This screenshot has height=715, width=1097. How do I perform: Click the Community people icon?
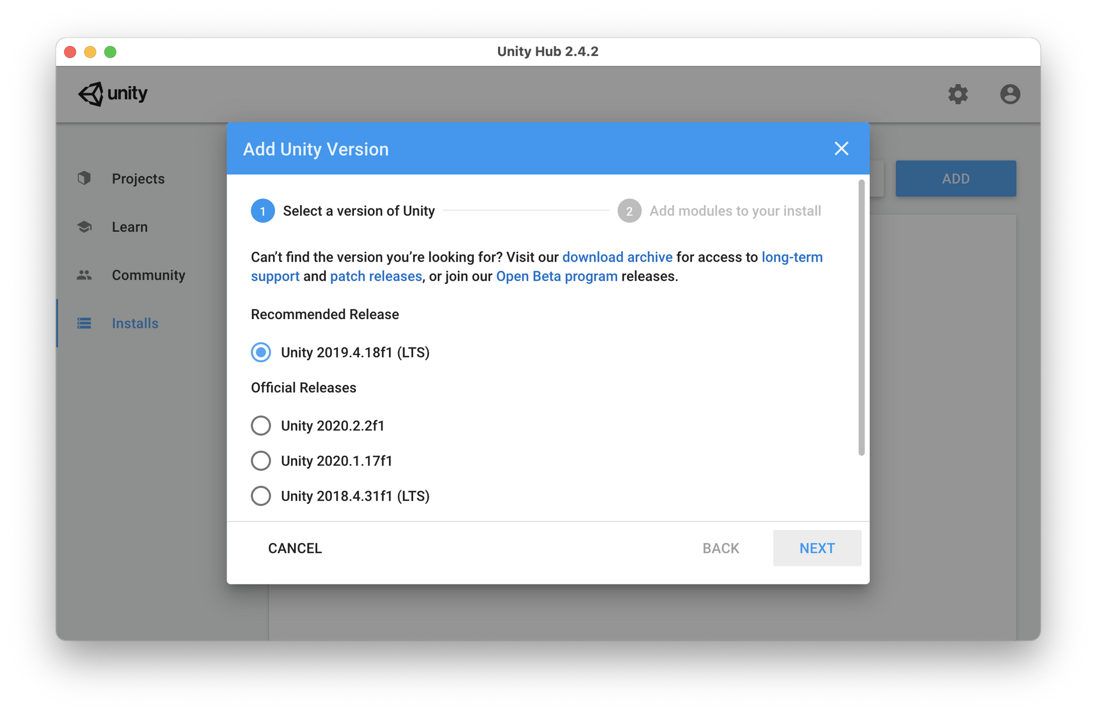click(84, 275)
